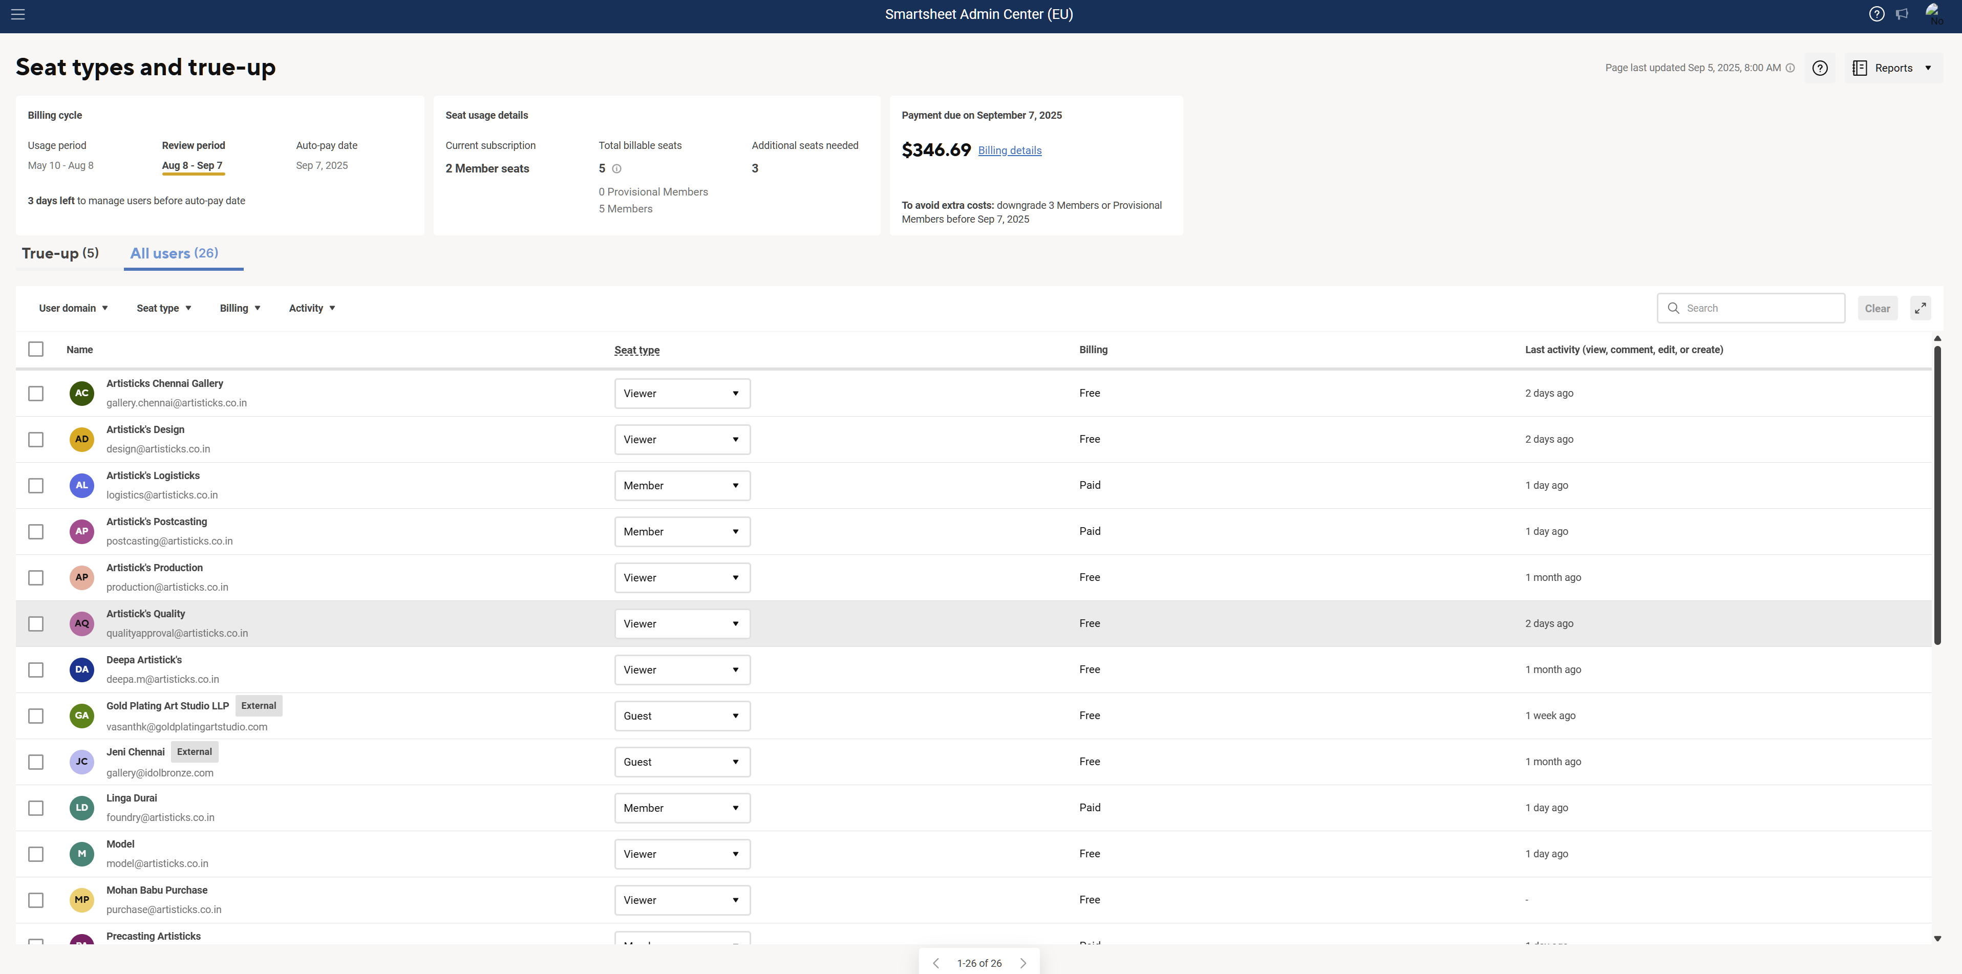Click the External badge beside Jeni Chennai
This screenshot has width=1962, height=974.
point(194,752)
